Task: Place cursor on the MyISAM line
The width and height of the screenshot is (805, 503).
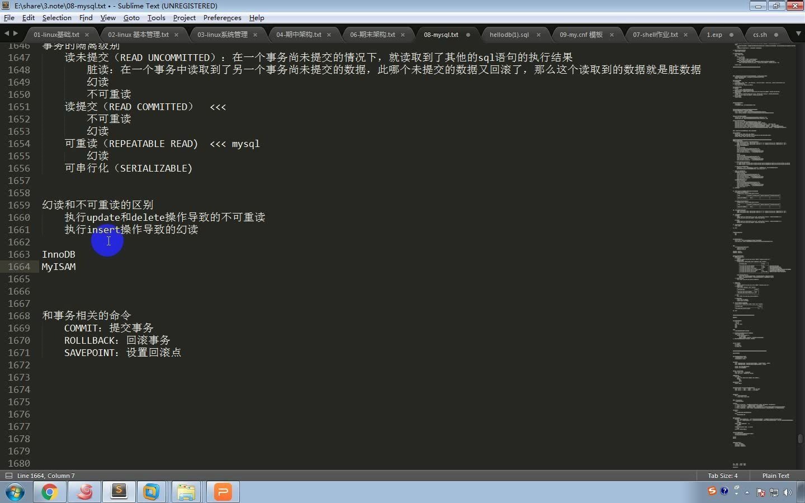Action: [x=59, y=267]
